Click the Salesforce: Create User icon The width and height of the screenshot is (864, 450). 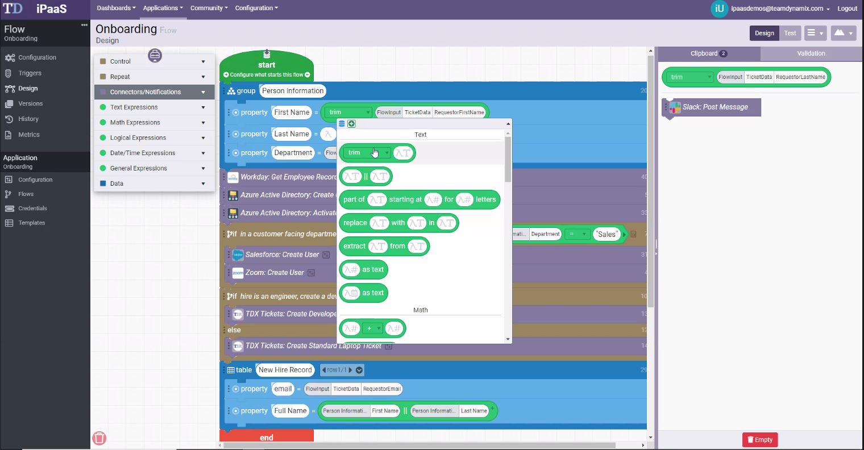(238, 255)
